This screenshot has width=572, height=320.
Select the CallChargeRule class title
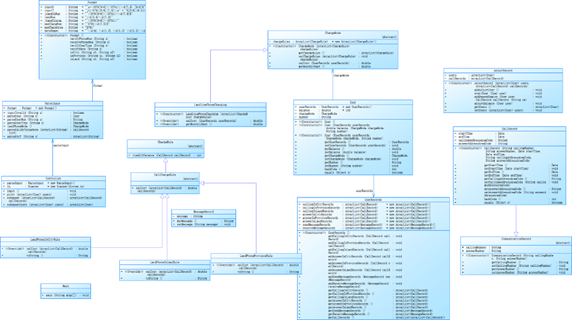pyautogui.click(x=165, y=175)
